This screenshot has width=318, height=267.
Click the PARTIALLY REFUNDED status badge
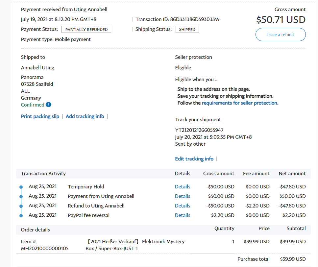click(x=86, y=30)
